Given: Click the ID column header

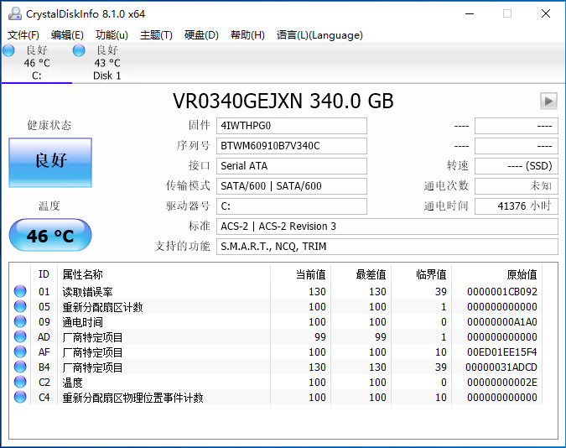Looking at the screenshot, I should click(44, 274).
